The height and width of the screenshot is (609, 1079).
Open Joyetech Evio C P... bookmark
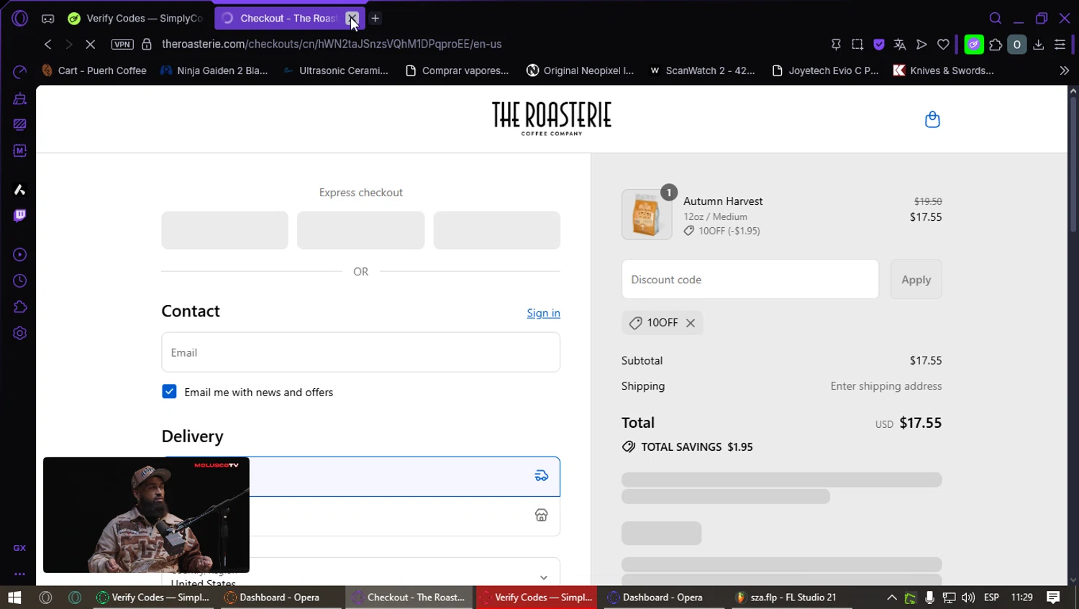825,70
